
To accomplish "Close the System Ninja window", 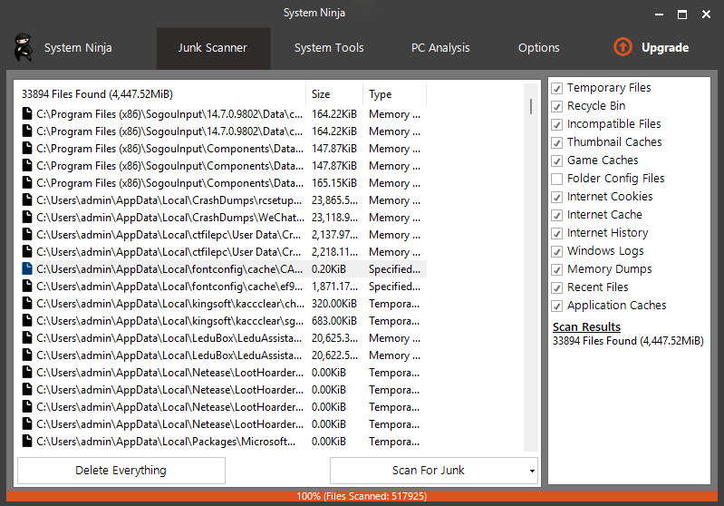I will pos(706,15).
